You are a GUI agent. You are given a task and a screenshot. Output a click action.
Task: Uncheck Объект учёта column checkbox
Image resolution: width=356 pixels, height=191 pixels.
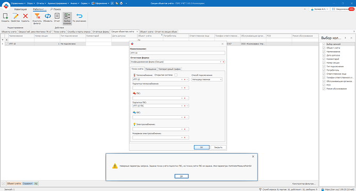[324, 48]
